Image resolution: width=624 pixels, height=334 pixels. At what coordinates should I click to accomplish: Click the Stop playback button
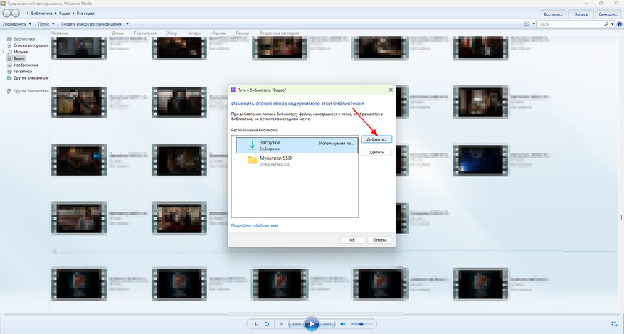(281, 324)
